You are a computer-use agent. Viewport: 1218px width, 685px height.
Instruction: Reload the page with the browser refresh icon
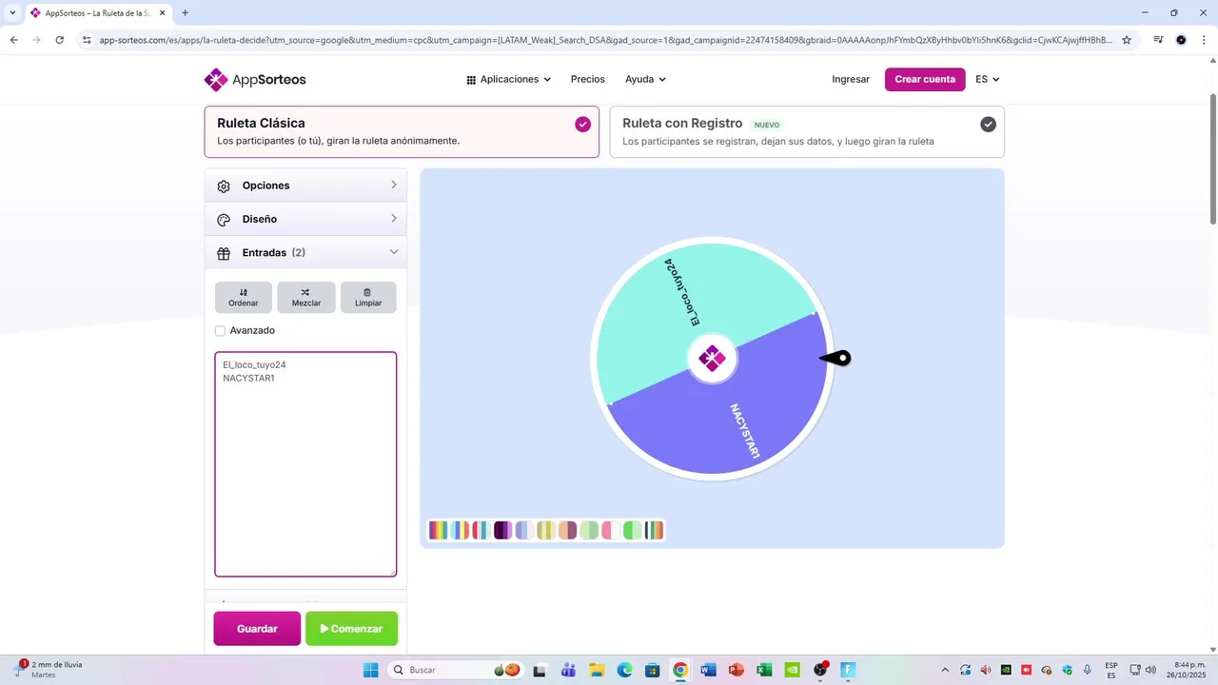[x=60, y=40]
